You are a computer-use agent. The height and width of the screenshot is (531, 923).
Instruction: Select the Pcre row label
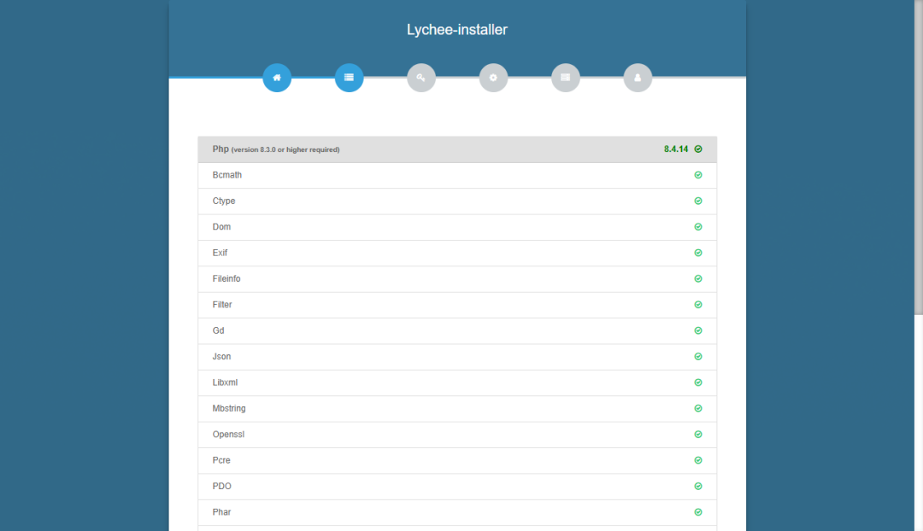click(x=221, y=460)
